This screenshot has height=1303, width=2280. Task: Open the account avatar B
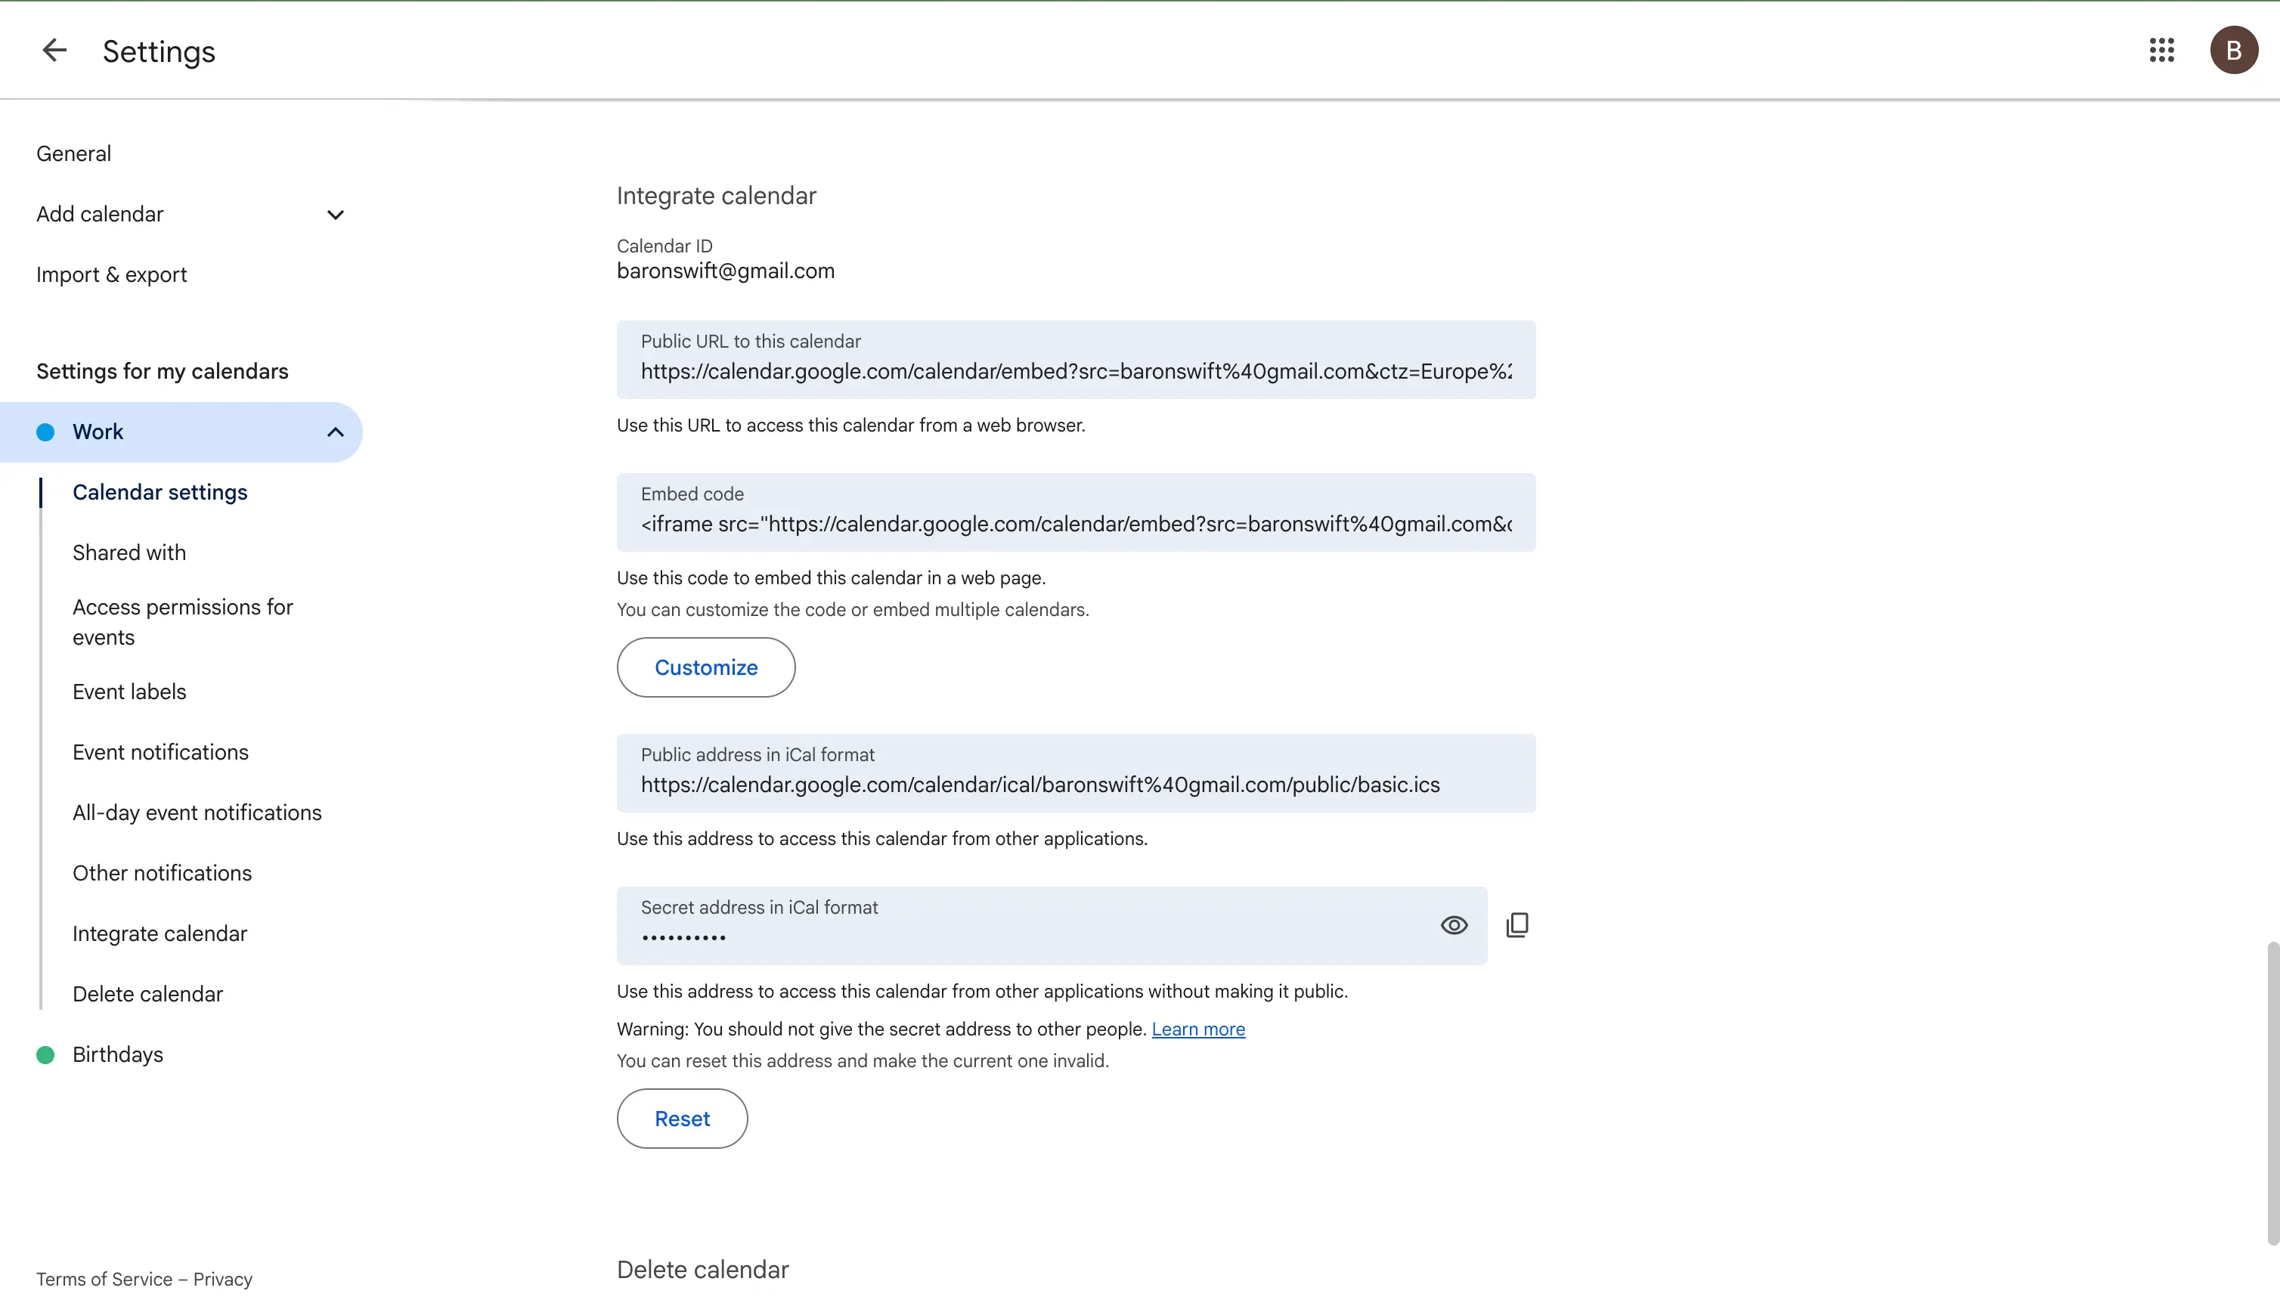2233,50
